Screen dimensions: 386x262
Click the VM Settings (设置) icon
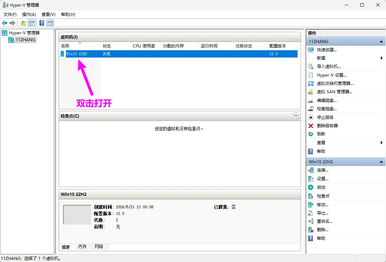(311, 179)
